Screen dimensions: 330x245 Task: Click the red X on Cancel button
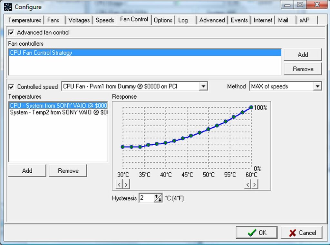(293, 232)
